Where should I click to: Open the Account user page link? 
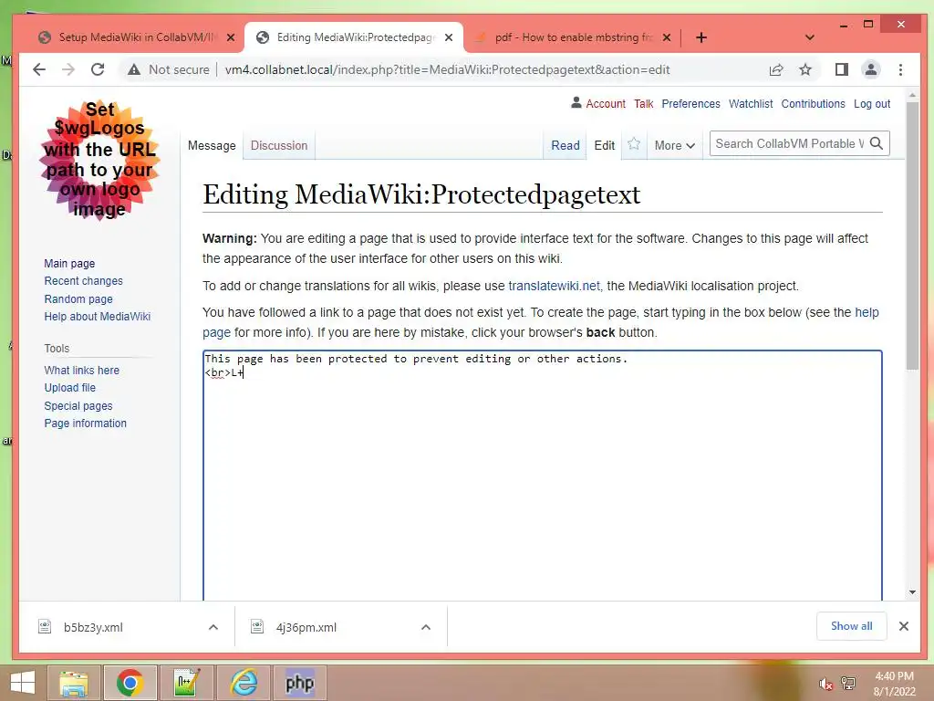tap(606, 104)
